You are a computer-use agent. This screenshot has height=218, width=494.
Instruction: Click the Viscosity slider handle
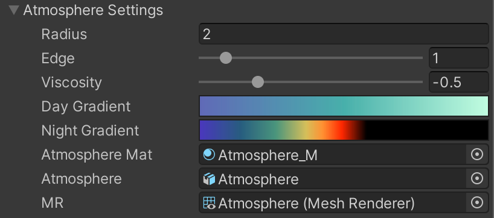point(258,82)
